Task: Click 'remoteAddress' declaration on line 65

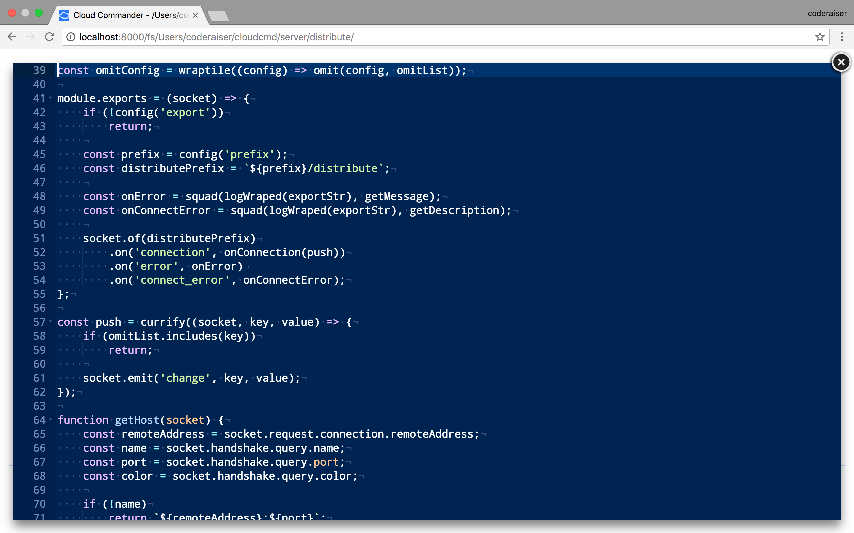Action: [x=163, y=434]
